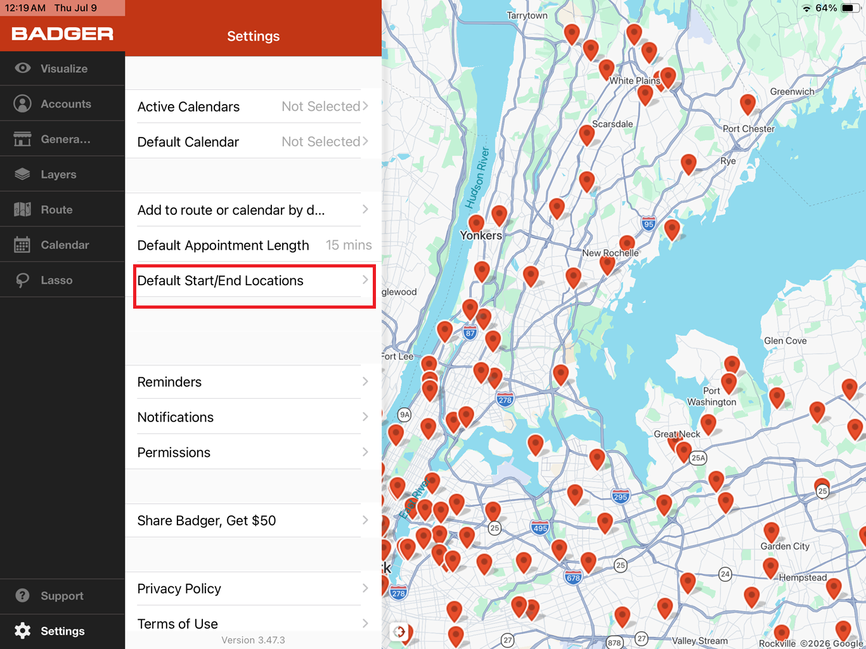Screen dimensions: 866x649
Task: Tap the Version 3.47.3 text
Action: [x=253, y=640]
